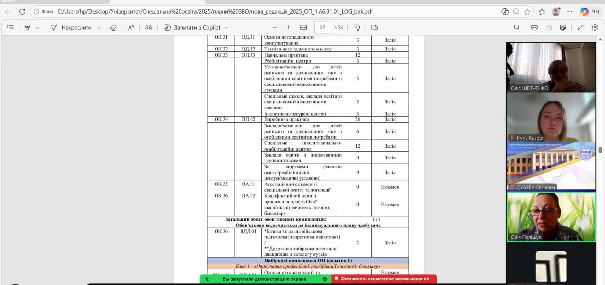Print the PDF document

(x=534, y=27)
